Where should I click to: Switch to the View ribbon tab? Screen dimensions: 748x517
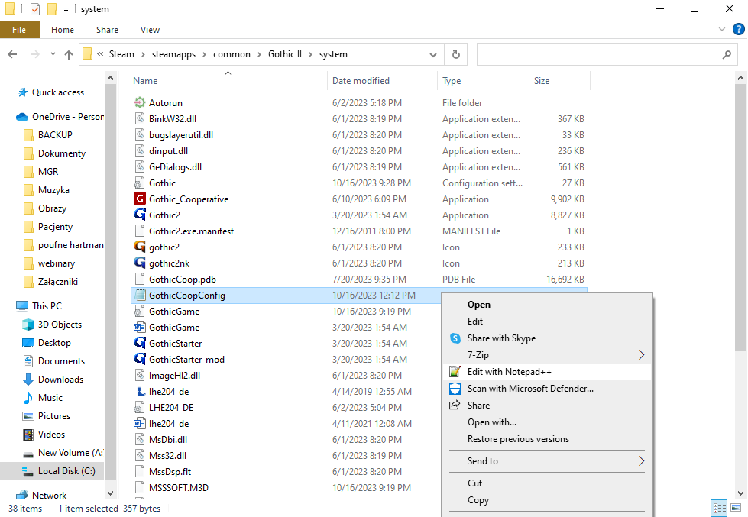click(150, 30)
